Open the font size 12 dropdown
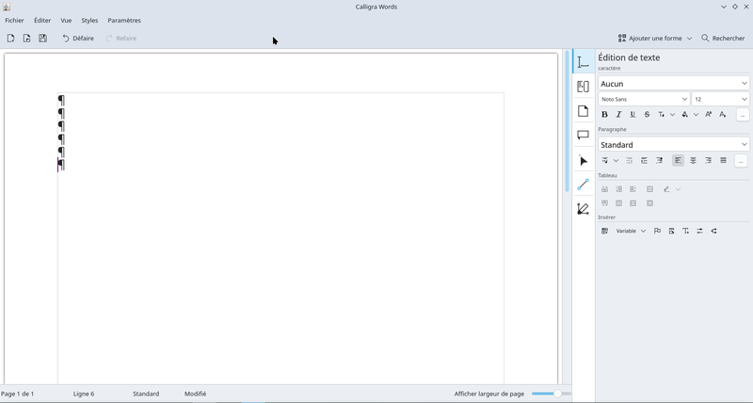753x403 pixels. [x=720, y=99]
